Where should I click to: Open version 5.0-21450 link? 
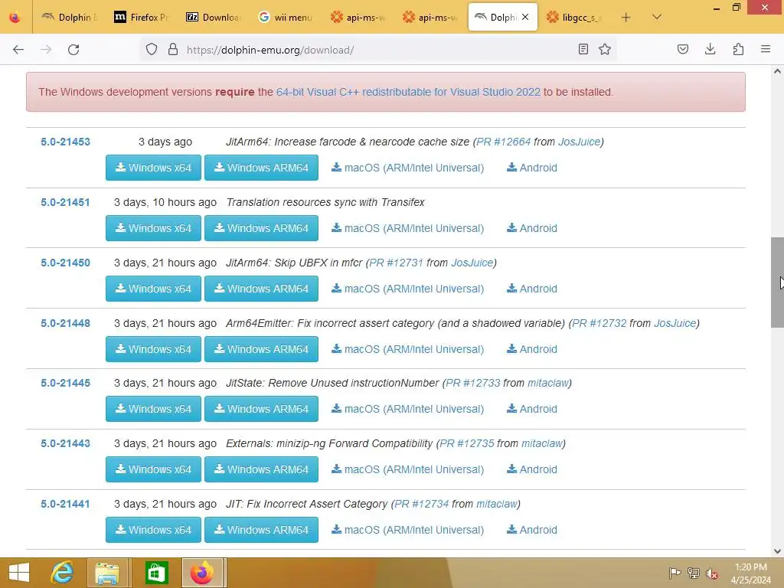(66, 263)
